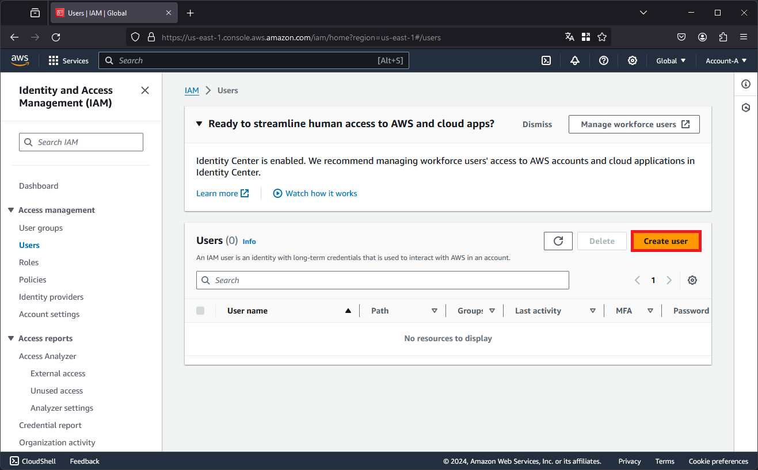The height and width of the screenshot is (470, 758).
Task: Select all users checkbox in table header
Action: 200,311
